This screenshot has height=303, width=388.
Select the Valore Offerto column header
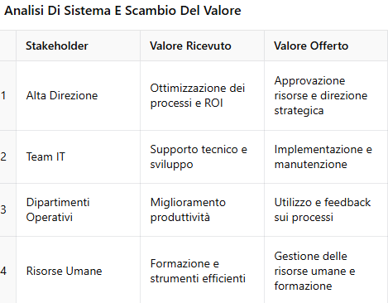click(326, 46)
